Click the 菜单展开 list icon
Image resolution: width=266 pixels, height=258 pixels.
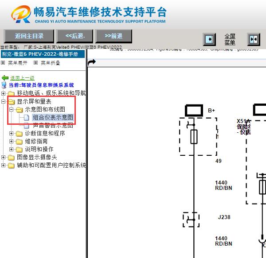(x=3, y=63)
